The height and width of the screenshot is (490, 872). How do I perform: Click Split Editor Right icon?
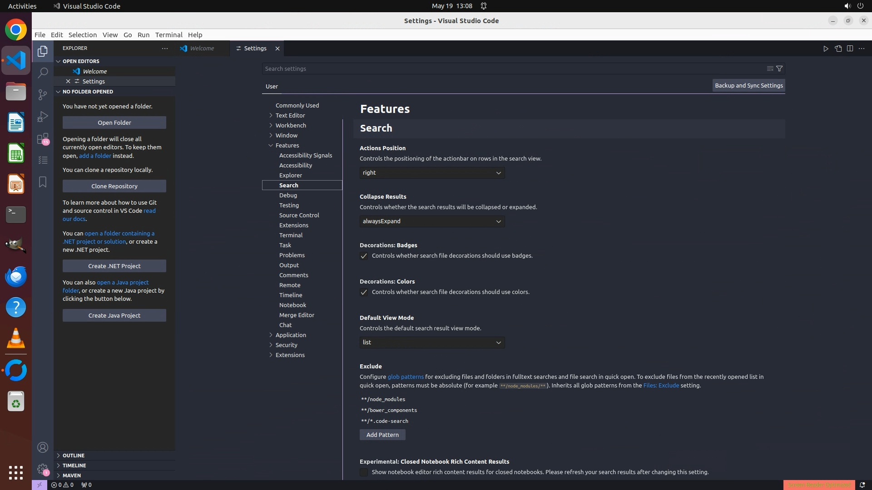pos(850,49)
